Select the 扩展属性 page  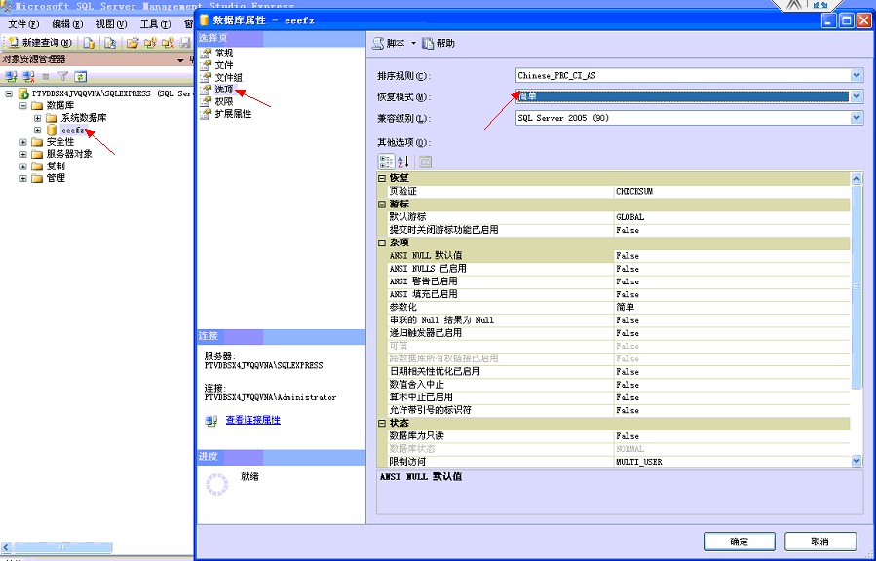[233, 114]
